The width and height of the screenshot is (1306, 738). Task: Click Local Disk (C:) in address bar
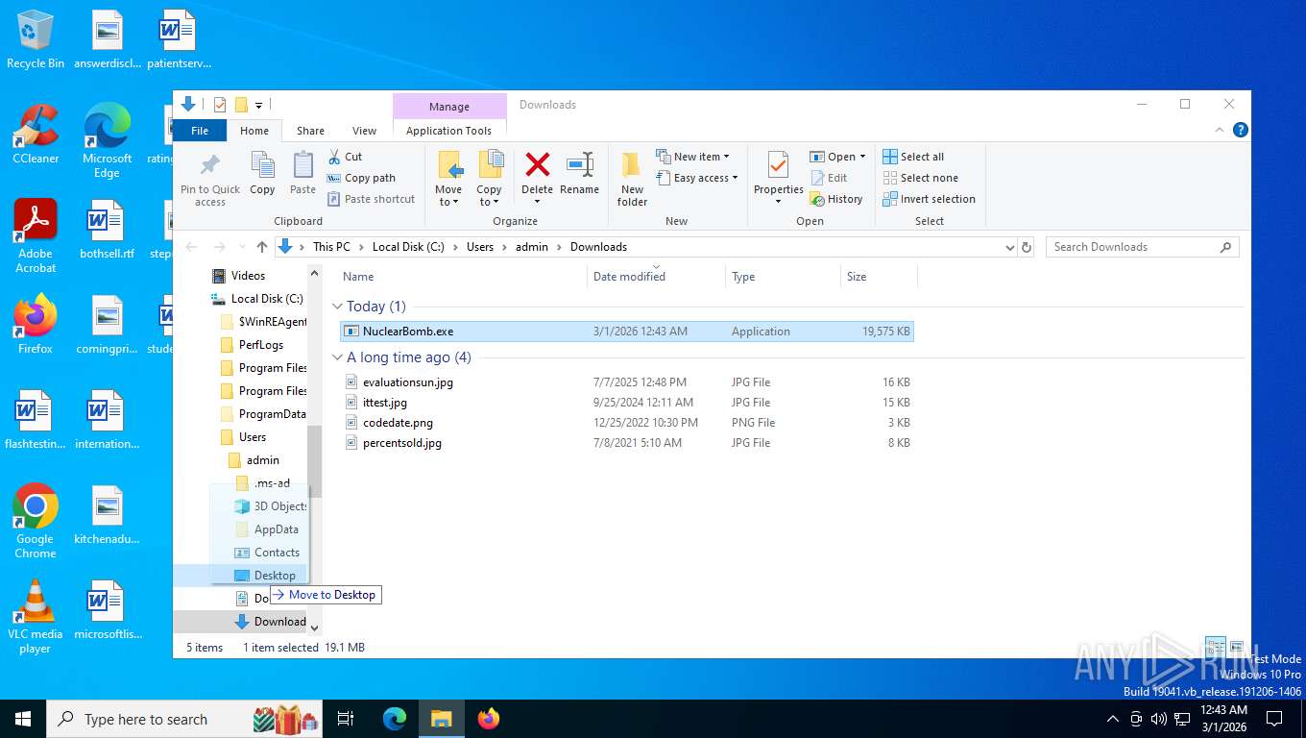[408, 247]
